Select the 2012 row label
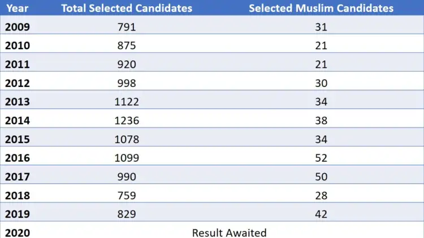Screen dimensions: 424x238 (x=18, y=83)
